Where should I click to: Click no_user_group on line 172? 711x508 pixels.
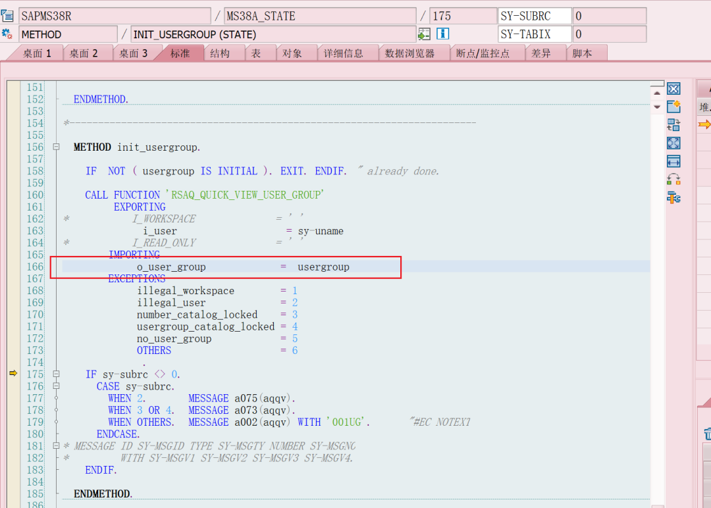(174, 338)
